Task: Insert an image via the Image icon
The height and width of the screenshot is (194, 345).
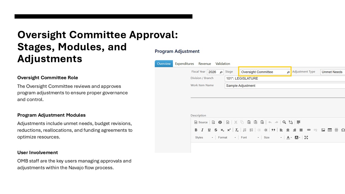Action: [x=323, y=130]
